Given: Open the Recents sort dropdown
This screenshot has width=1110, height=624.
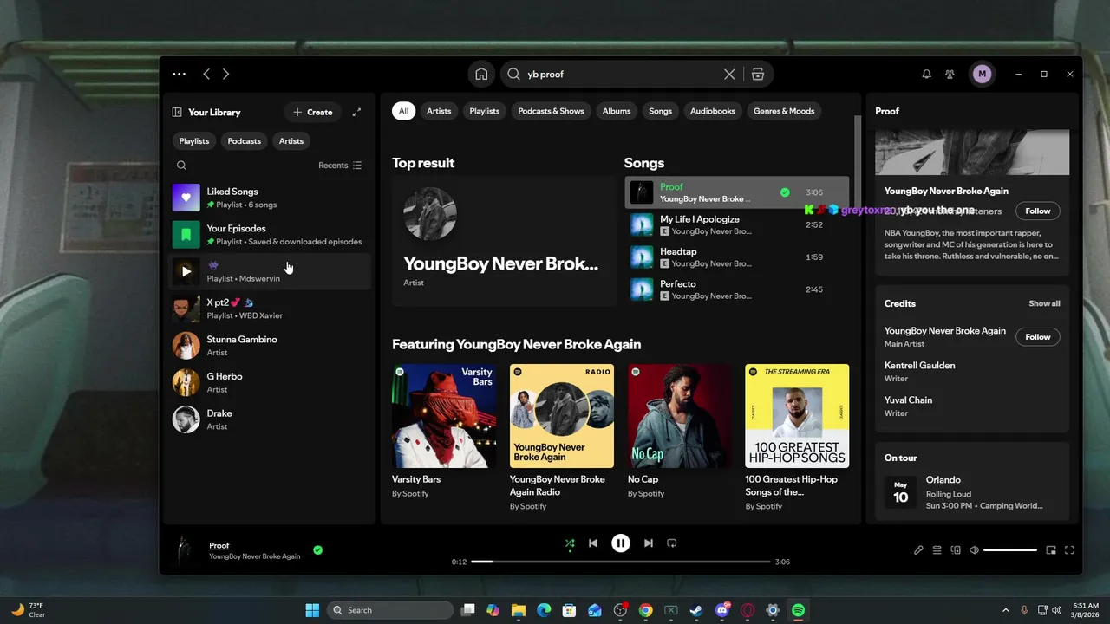Looking at the screenshot, I should click(340, 166).
